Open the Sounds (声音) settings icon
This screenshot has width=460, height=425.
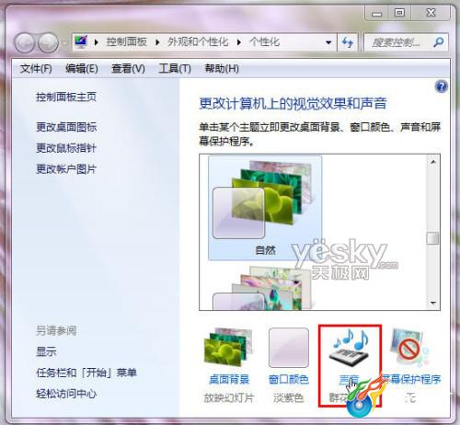coord(351,349)
